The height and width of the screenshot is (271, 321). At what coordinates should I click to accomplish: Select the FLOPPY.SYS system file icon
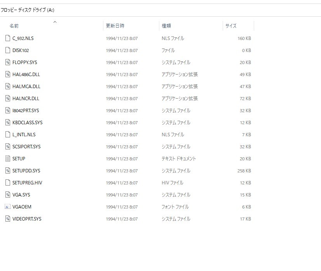tap(7, 63)
